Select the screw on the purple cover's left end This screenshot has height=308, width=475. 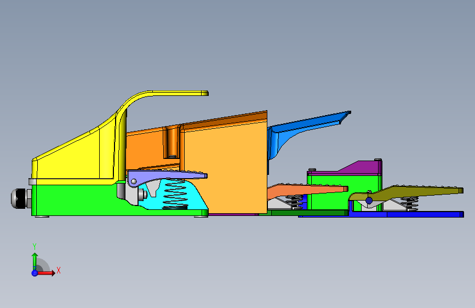312,170
